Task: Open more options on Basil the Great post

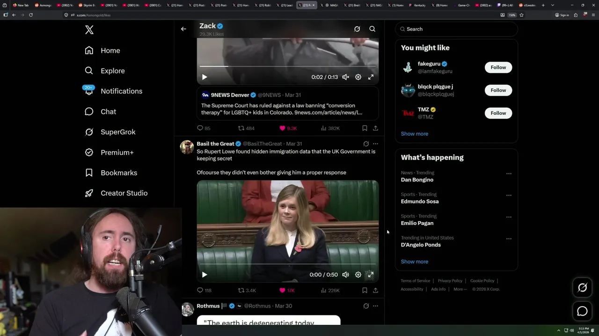Action: 375,144
